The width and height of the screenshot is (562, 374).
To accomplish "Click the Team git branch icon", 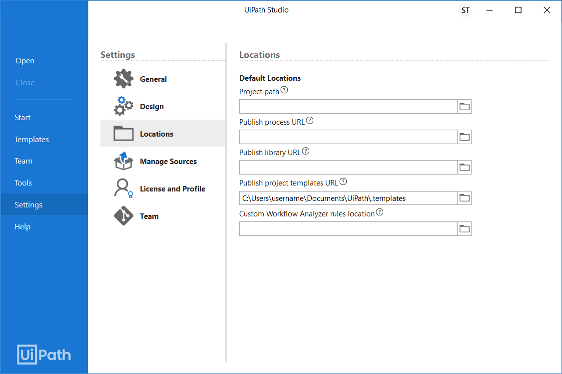I will 124,216.
